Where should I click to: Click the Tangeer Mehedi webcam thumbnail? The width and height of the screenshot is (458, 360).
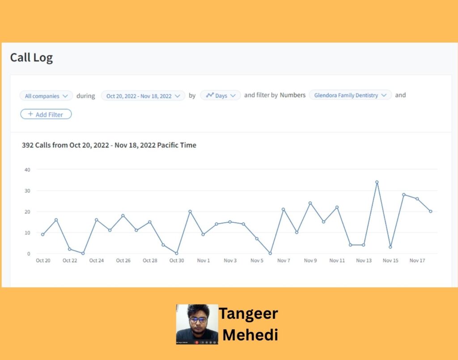pyautogui.click(x=197, y=324)
